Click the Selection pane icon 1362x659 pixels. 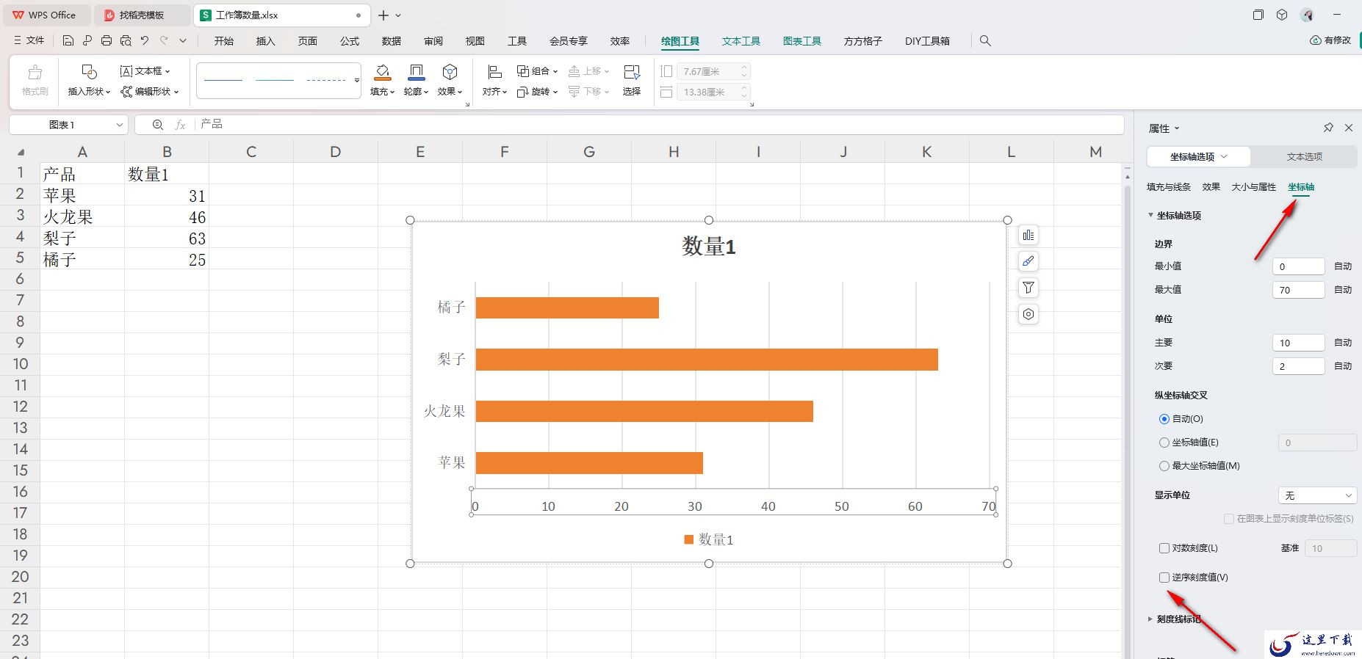632,72
